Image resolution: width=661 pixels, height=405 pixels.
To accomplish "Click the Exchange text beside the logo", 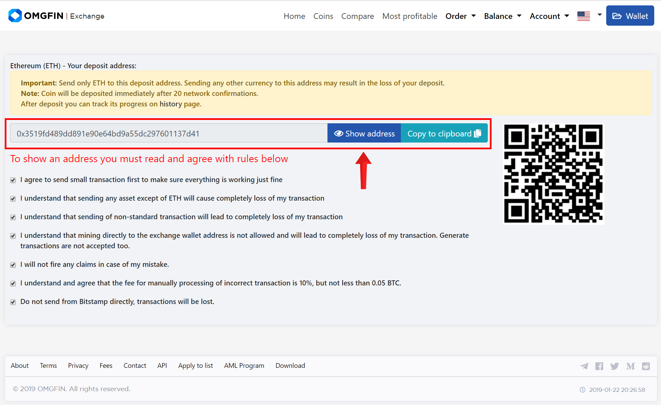I will 87,16.
